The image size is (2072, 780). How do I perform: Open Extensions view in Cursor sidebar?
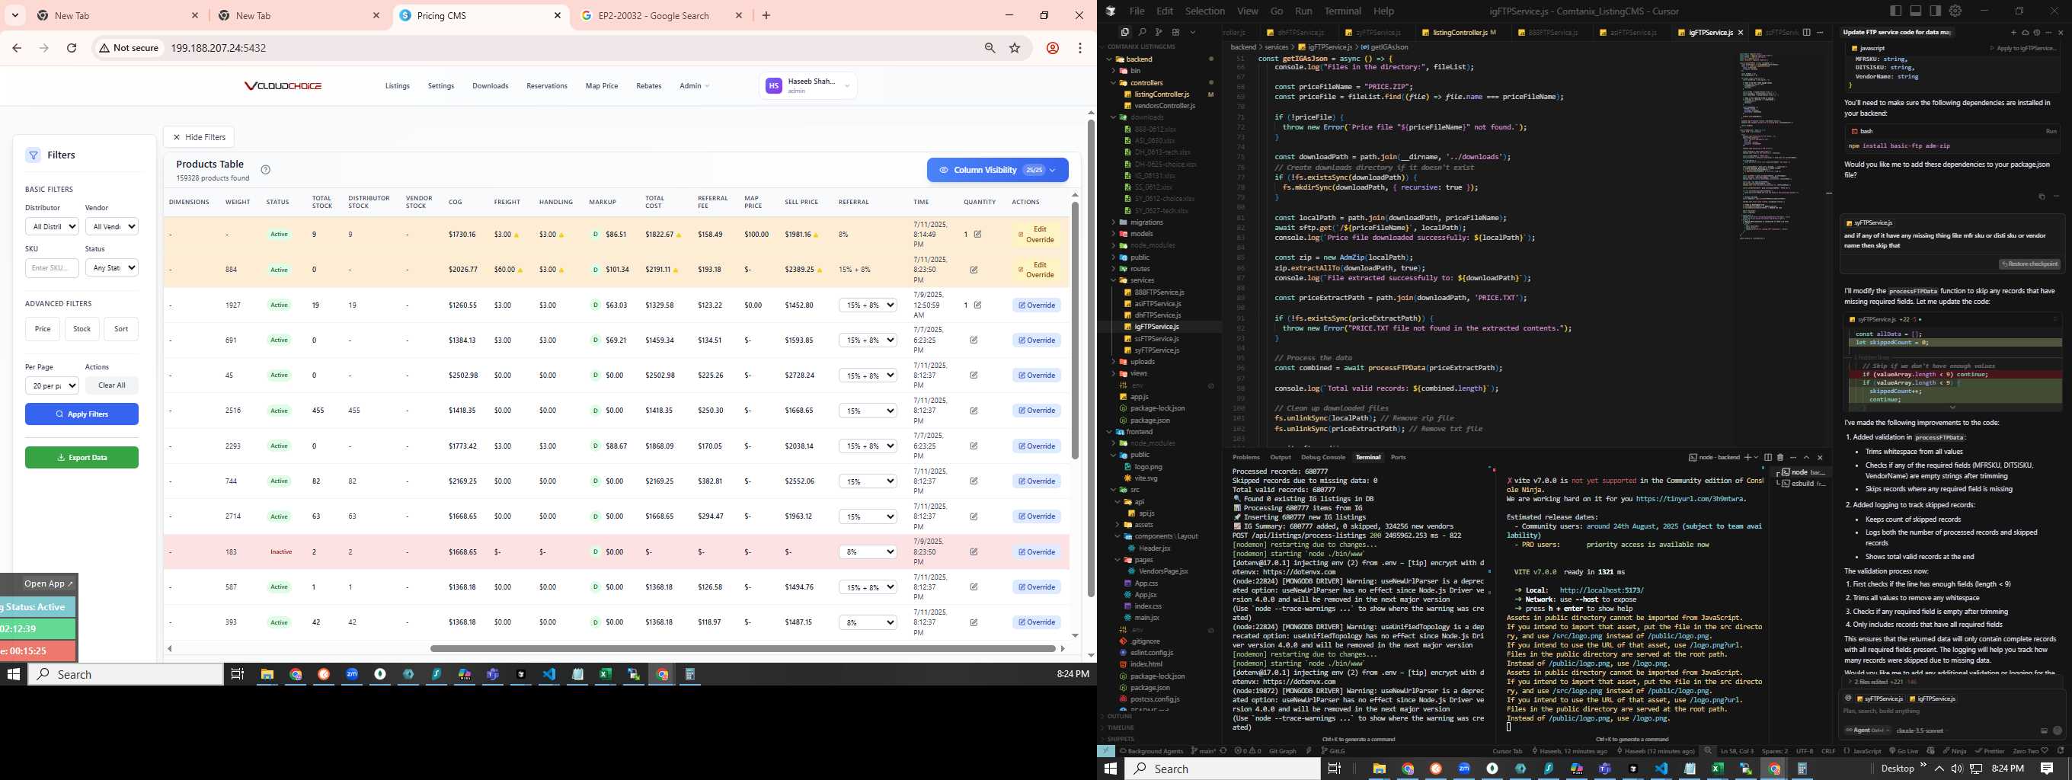pos(1176,32)
